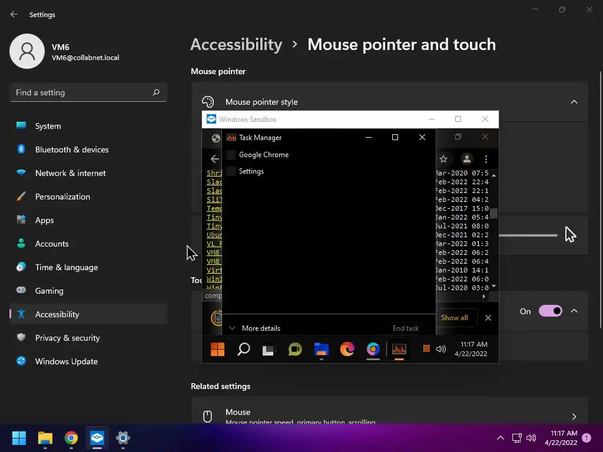
Task: Collapse the Mouse pointer style section
Action: 574,102
